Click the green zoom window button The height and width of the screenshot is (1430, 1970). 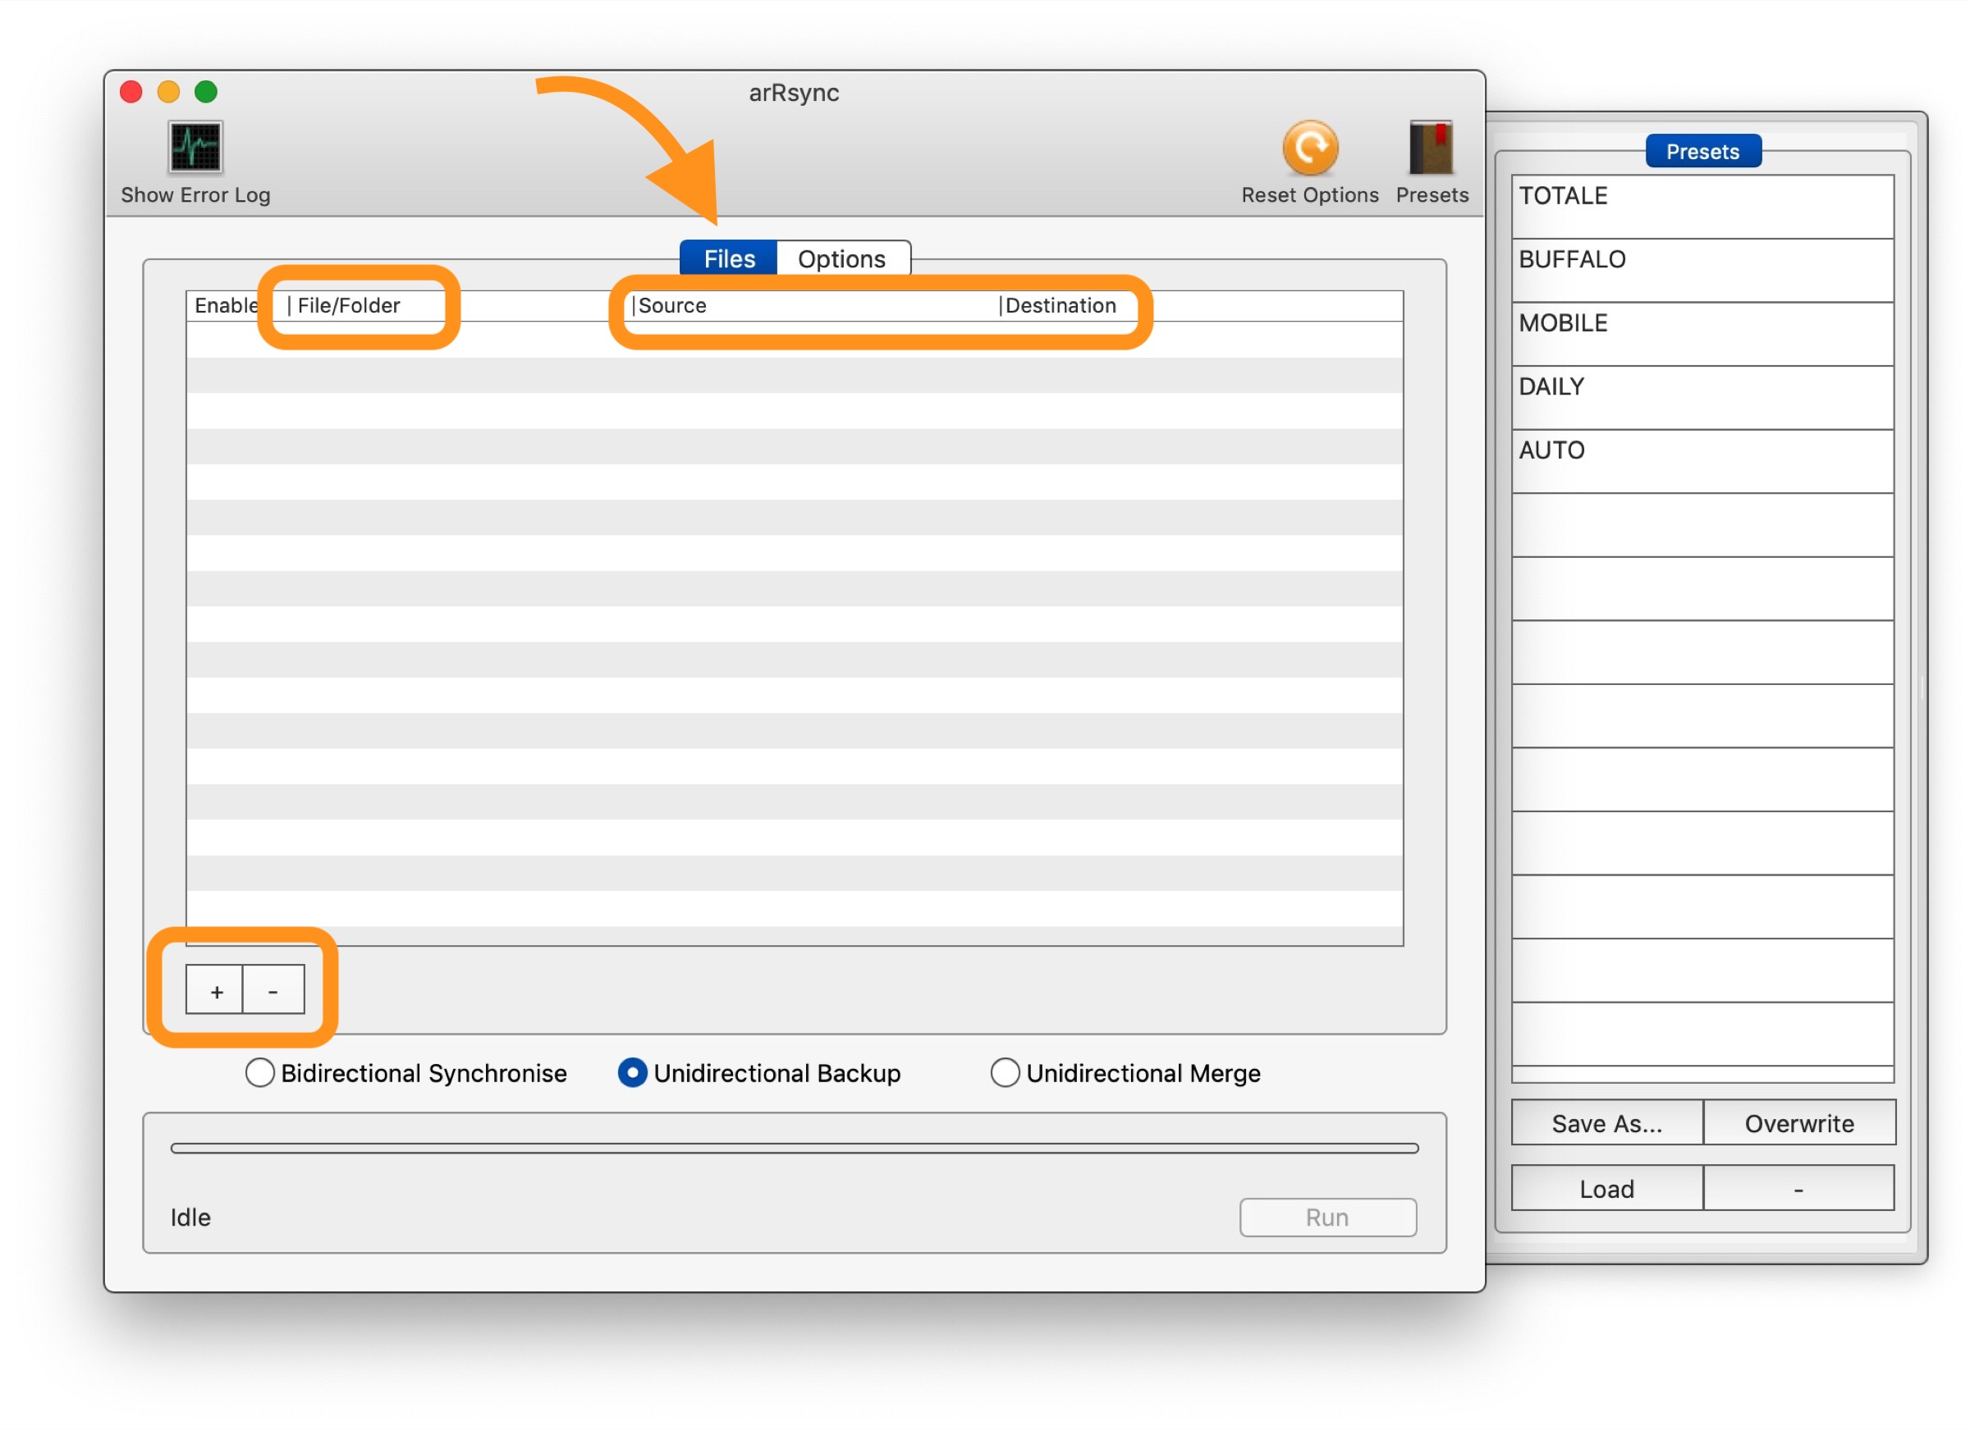coord(206,92)
